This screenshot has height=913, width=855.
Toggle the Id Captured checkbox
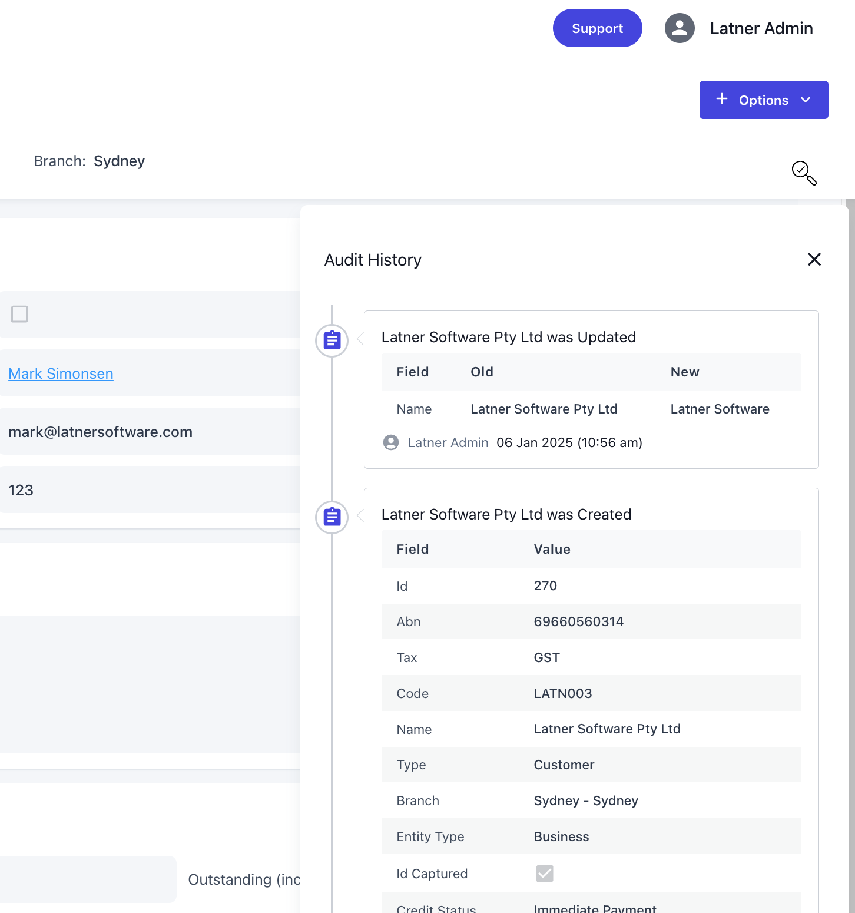pyautogui.click(x=545, y=874)
